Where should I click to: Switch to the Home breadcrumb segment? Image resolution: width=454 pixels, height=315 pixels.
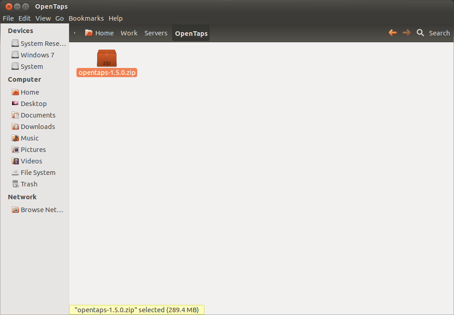[x=99, y=33]
